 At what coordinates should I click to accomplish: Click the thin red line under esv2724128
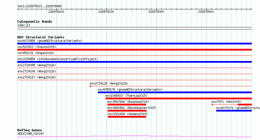(x=171, y=86)
